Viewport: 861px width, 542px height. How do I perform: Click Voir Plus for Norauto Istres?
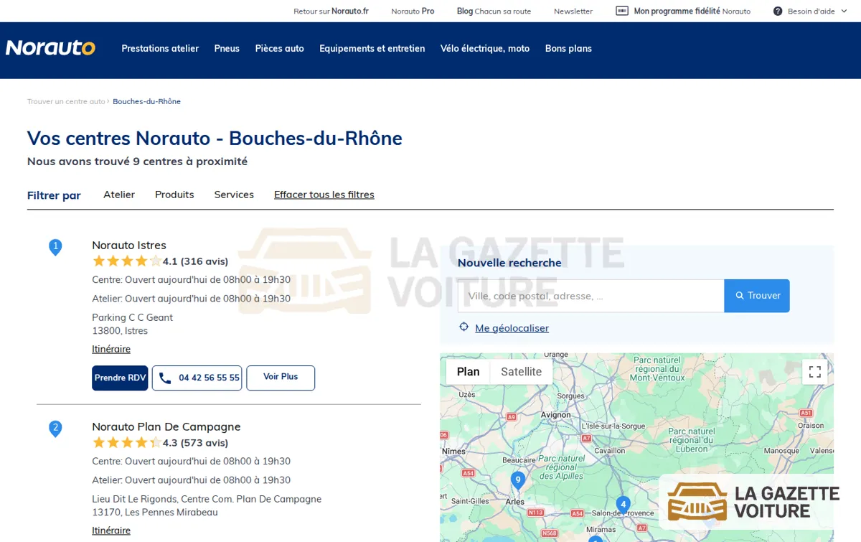[281, 378]
